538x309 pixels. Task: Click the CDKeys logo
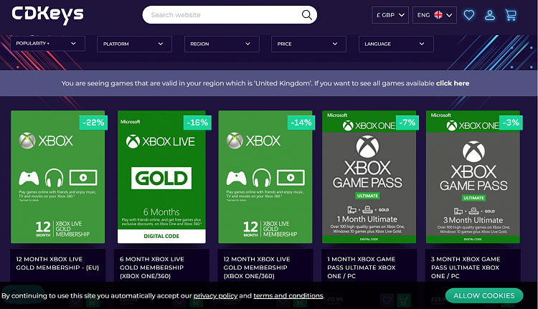[47, 15]
